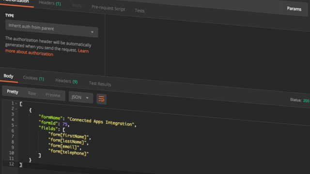Click the "Connected Apps Integration" value

click(x=101, y=122)
